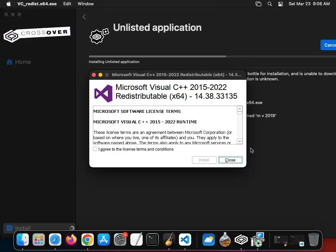Click the Install button in the installer dialog
The width and height of the screenshot is (336, 252).
tap(204, 160)
